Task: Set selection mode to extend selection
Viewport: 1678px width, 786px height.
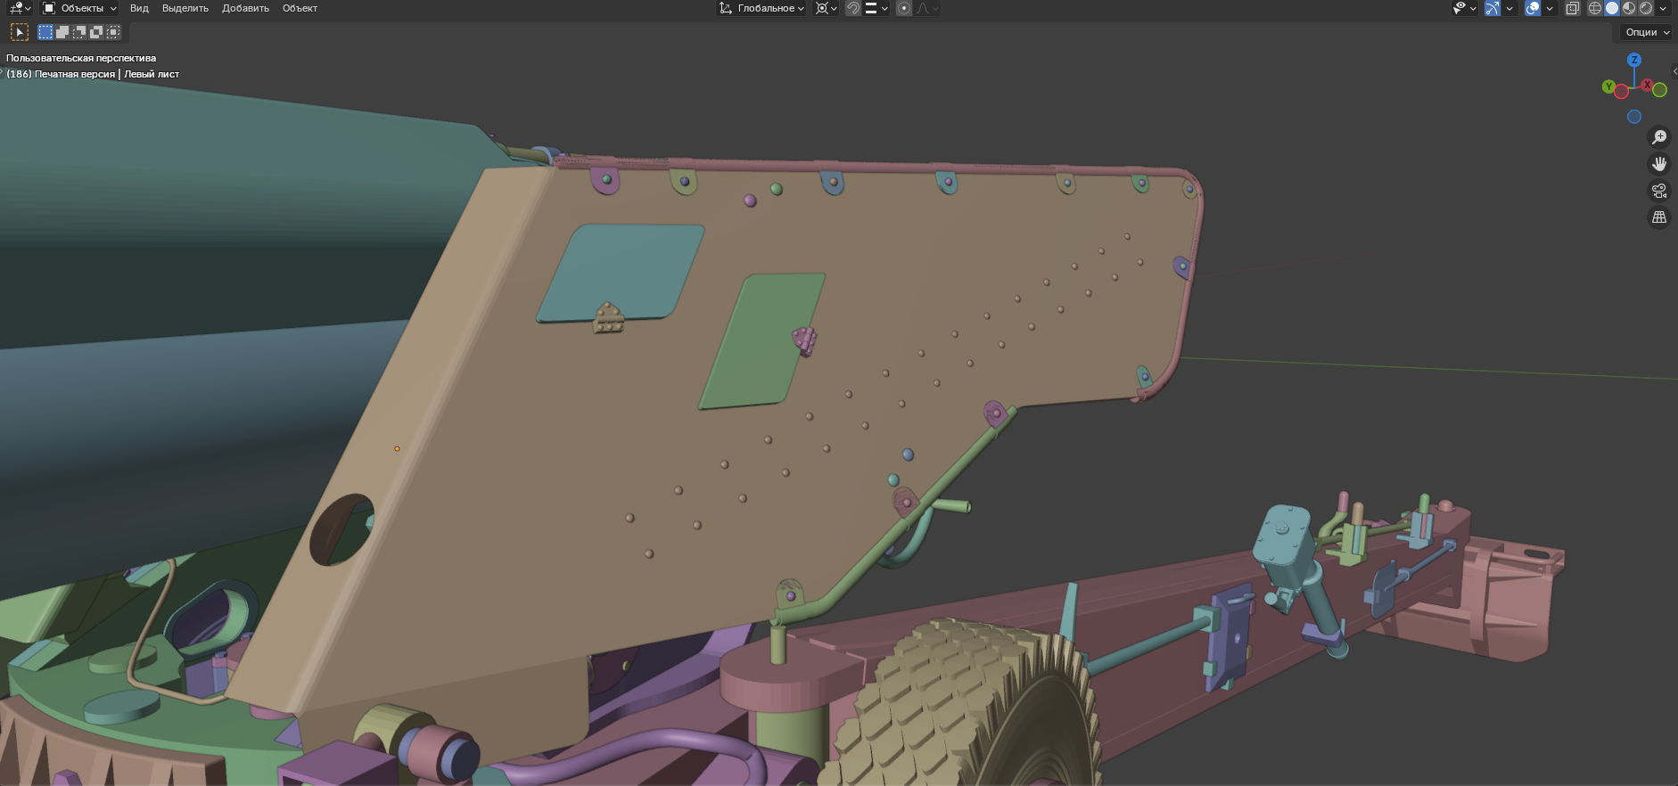Action: click(62, 32)
